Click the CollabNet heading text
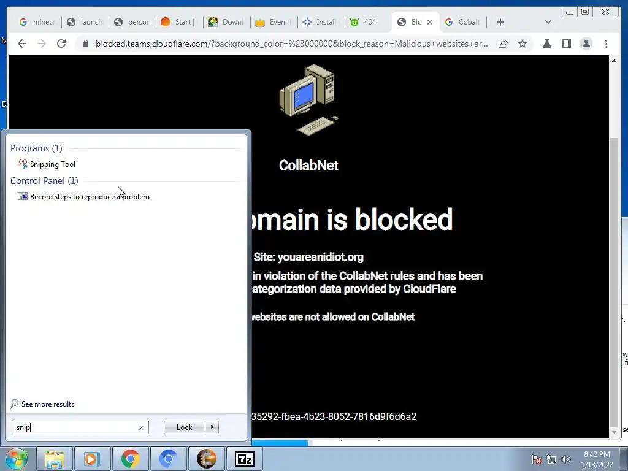Image resolution: width=628 pixels, height=471 pixels. [x=308, y=166]
